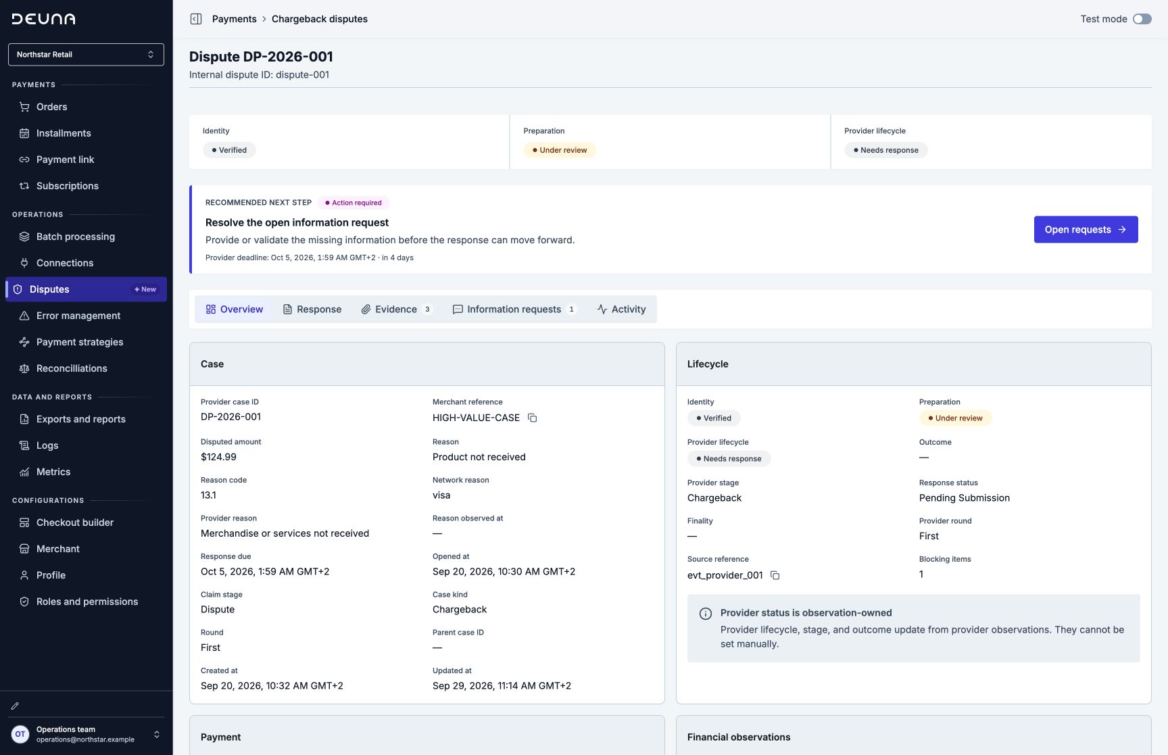The height and width of the screenshot is (755, 1168).
Task: Click the New badge beside Disputes
Action: (x=145, y=289)
